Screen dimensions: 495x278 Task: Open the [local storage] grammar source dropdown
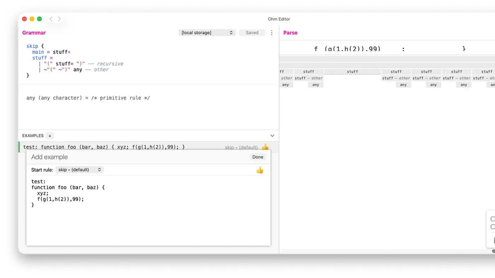pyautogui.click(x=207, y=32)
